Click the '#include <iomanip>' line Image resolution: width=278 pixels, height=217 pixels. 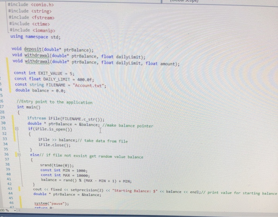(33, 30)
